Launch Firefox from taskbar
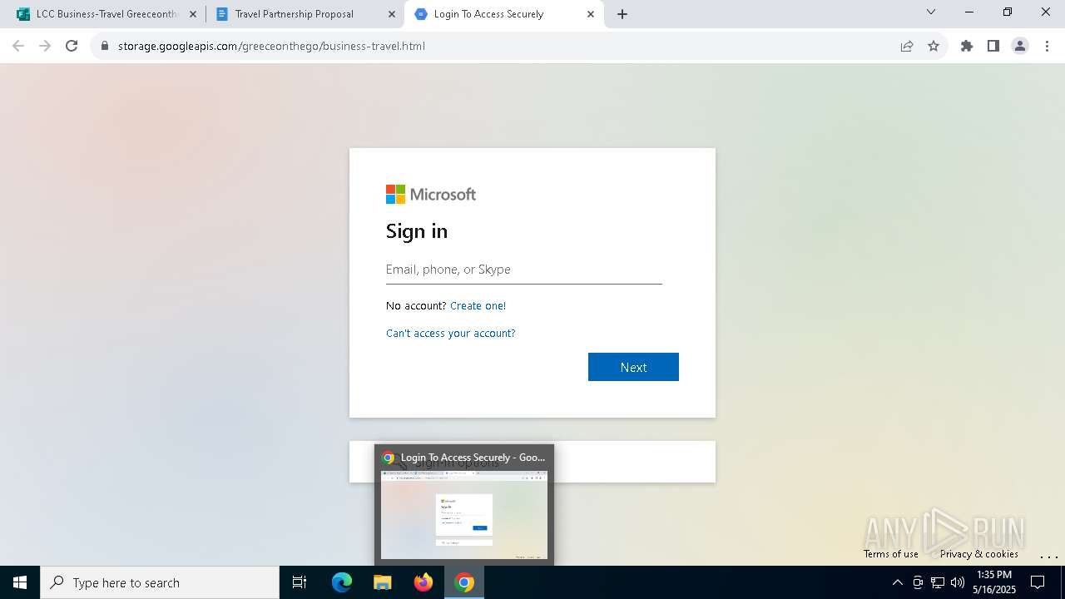1065x599 pixels. coord(424,582)
